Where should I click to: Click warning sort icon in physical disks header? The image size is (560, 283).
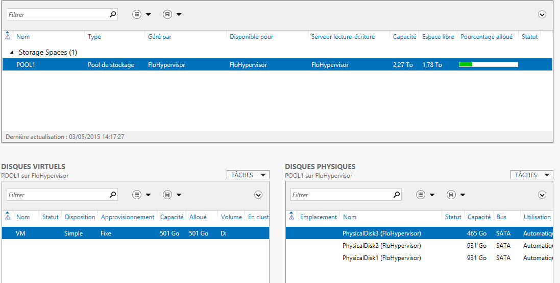coord(292,217)
